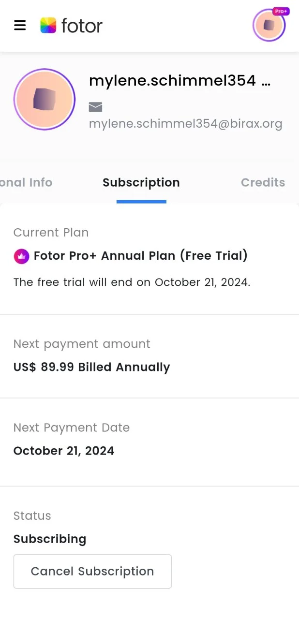The image size is (299, 619).
Task: Click the large profile picture
Action: point(45,100)
